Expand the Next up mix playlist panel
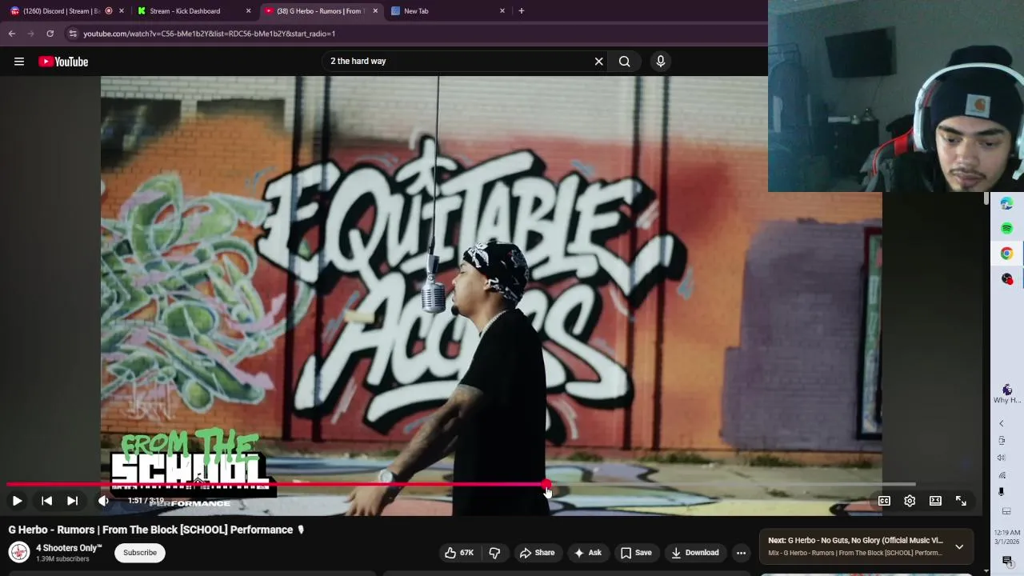Screen dimensions: 1024x576 tap(959, 546)
